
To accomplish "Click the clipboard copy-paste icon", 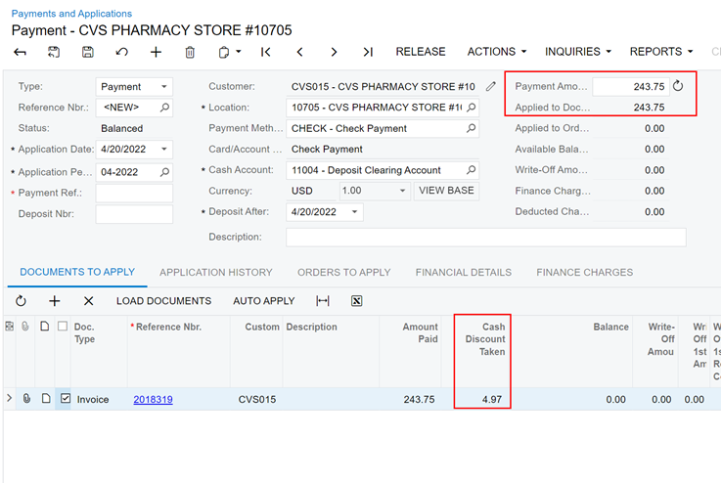I will point(224,52).
